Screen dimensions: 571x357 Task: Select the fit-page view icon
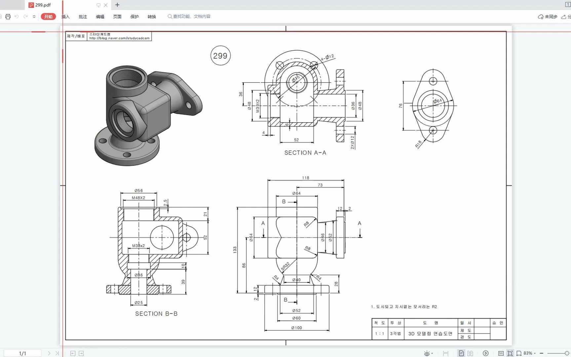click(511, 353)
